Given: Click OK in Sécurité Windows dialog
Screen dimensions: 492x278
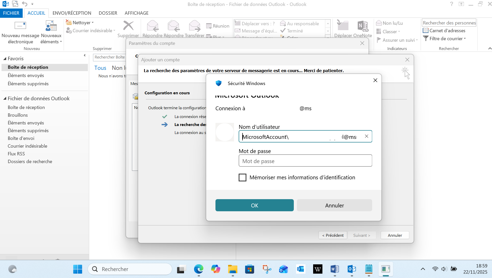Looking at the screenshot, I should [x=255, y=205].
